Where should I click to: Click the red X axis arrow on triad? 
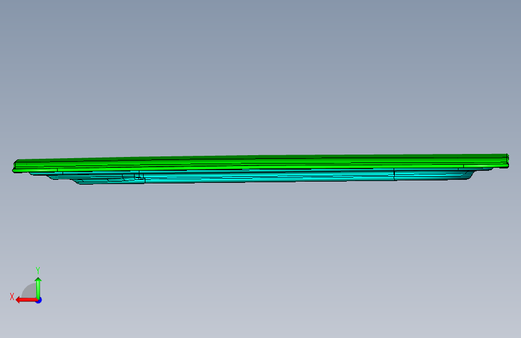coord(26,300)
